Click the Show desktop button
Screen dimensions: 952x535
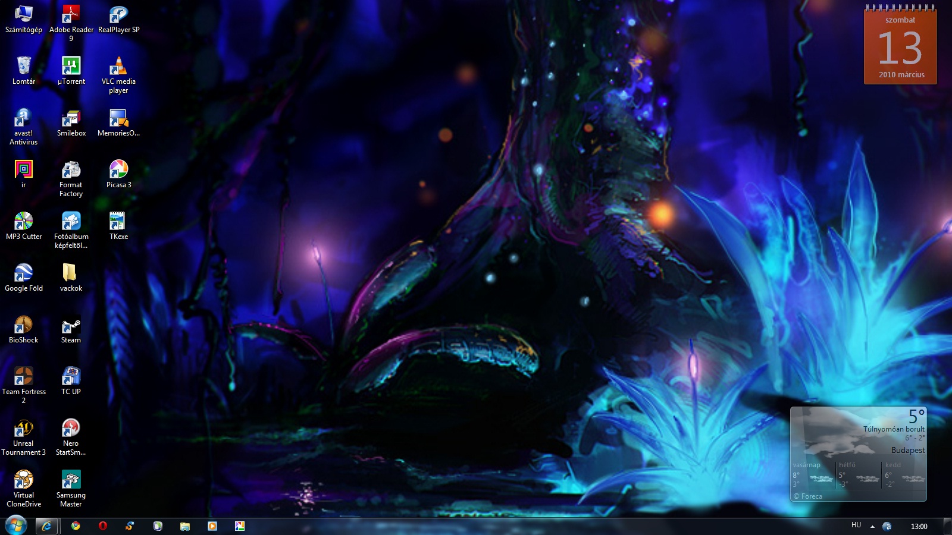pyautogui.click(x=947, y=526)
